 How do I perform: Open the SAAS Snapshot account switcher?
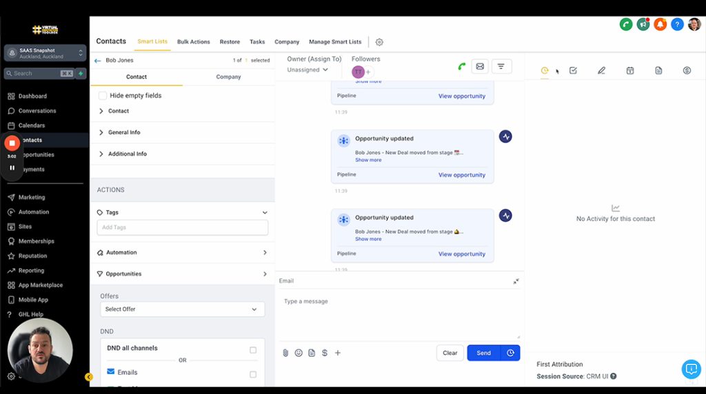pyautogui.click(x=45, y=53)
